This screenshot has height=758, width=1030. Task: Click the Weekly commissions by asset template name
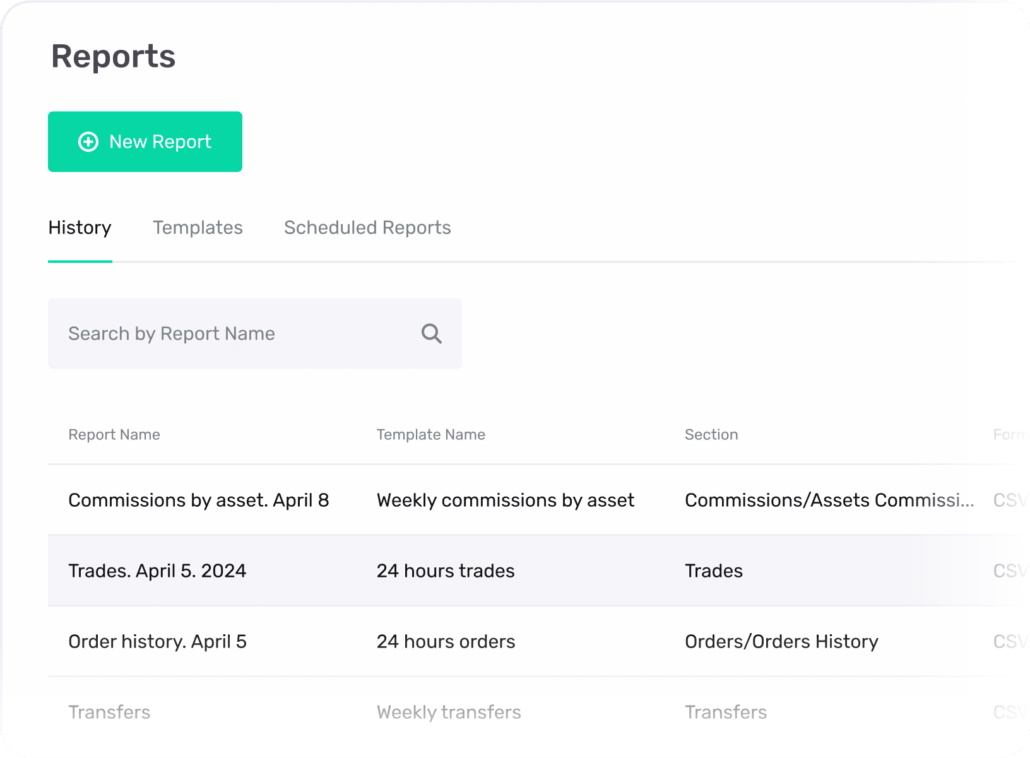505,500
